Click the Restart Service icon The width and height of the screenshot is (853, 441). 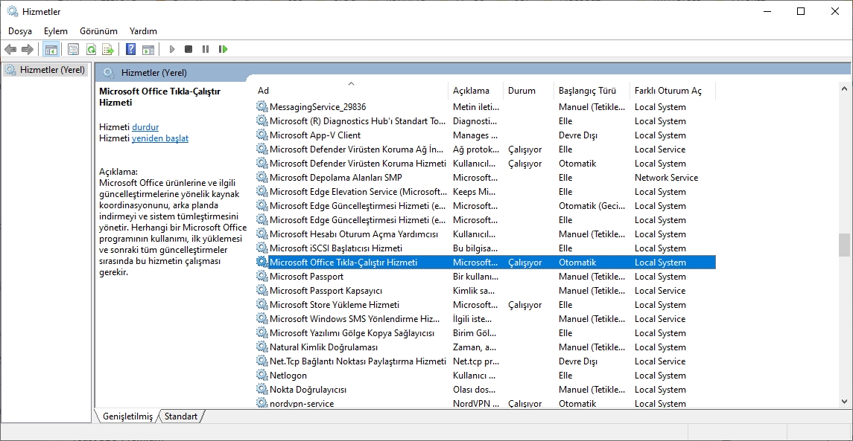click(x=223, y=49)
